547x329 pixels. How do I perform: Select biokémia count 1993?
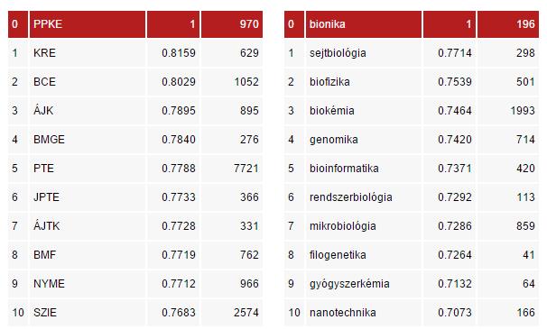pos(523,111)
